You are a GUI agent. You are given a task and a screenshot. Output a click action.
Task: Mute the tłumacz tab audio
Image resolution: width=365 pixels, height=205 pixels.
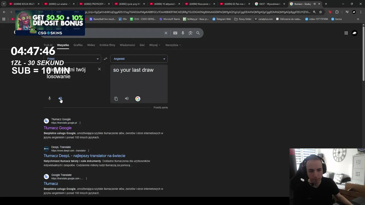coord(315,4)
